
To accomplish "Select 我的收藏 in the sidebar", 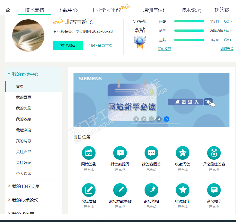I will pyautogui.click(x=24, y=119).
